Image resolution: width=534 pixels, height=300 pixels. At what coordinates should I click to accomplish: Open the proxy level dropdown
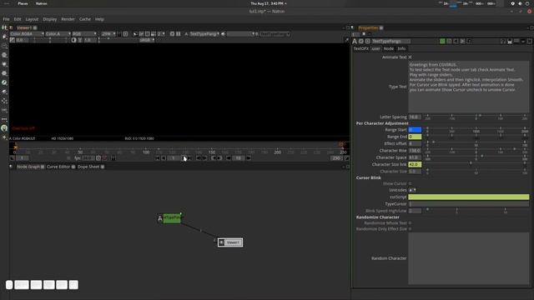coord(161,34)
